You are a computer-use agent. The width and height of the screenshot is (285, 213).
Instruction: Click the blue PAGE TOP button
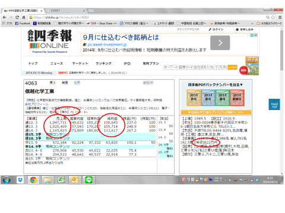(x=274, y=104)
